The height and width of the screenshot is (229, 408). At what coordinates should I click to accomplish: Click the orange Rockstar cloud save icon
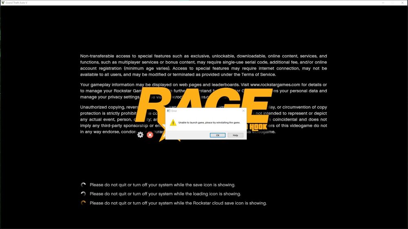[x=83, y=203]
